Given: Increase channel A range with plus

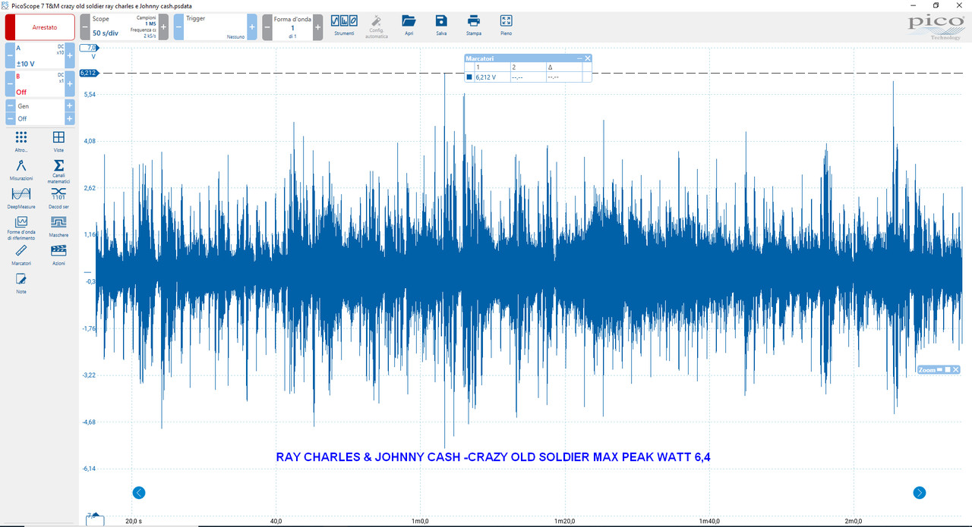Looking at the screenshot, I should point(70,55).
